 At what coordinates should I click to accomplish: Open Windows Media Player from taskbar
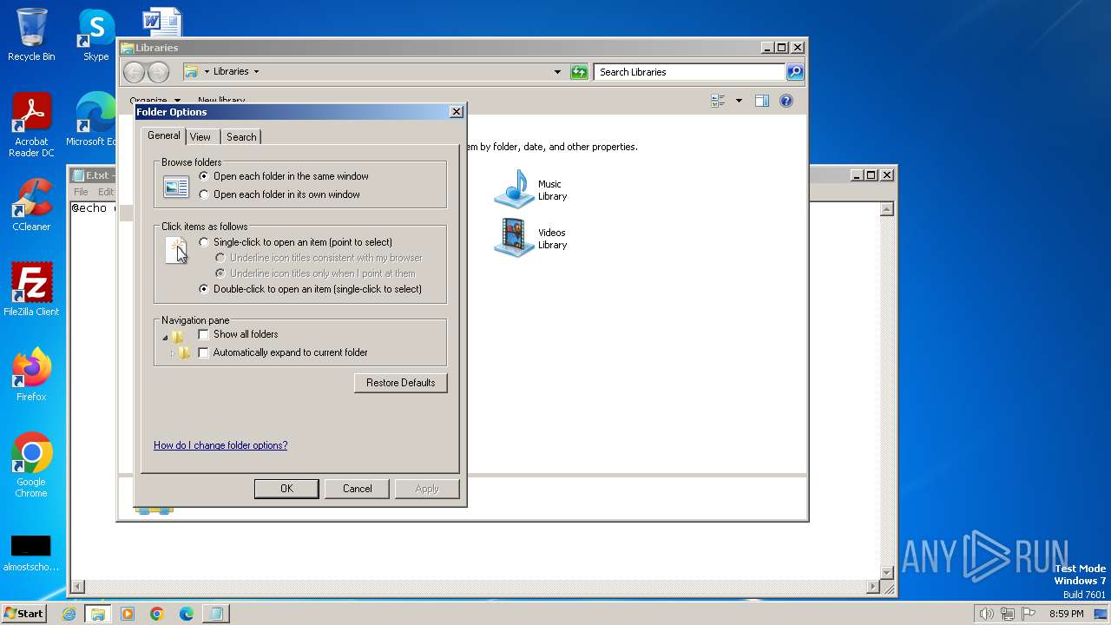click(128, 614)
